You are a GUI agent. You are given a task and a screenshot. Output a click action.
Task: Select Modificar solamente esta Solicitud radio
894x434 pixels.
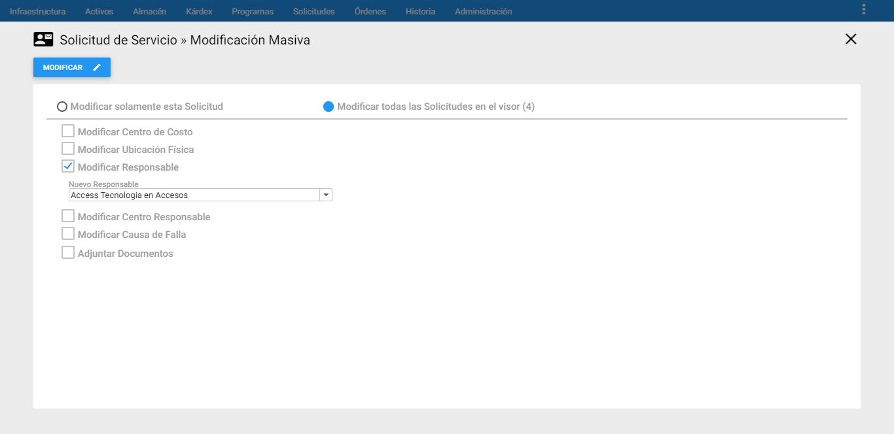point(62,107)
